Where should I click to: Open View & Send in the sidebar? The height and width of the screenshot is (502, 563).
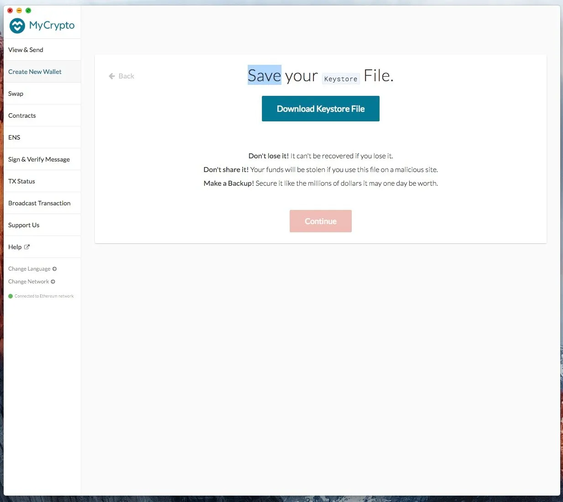42,50
